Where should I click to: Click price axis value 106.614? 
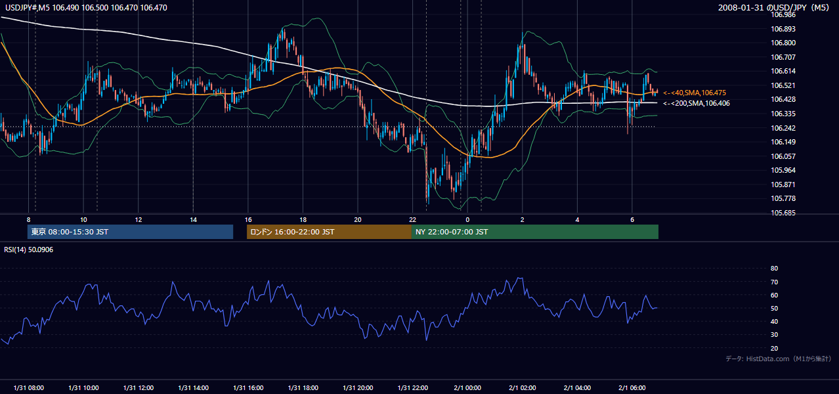tap(783, 71)
